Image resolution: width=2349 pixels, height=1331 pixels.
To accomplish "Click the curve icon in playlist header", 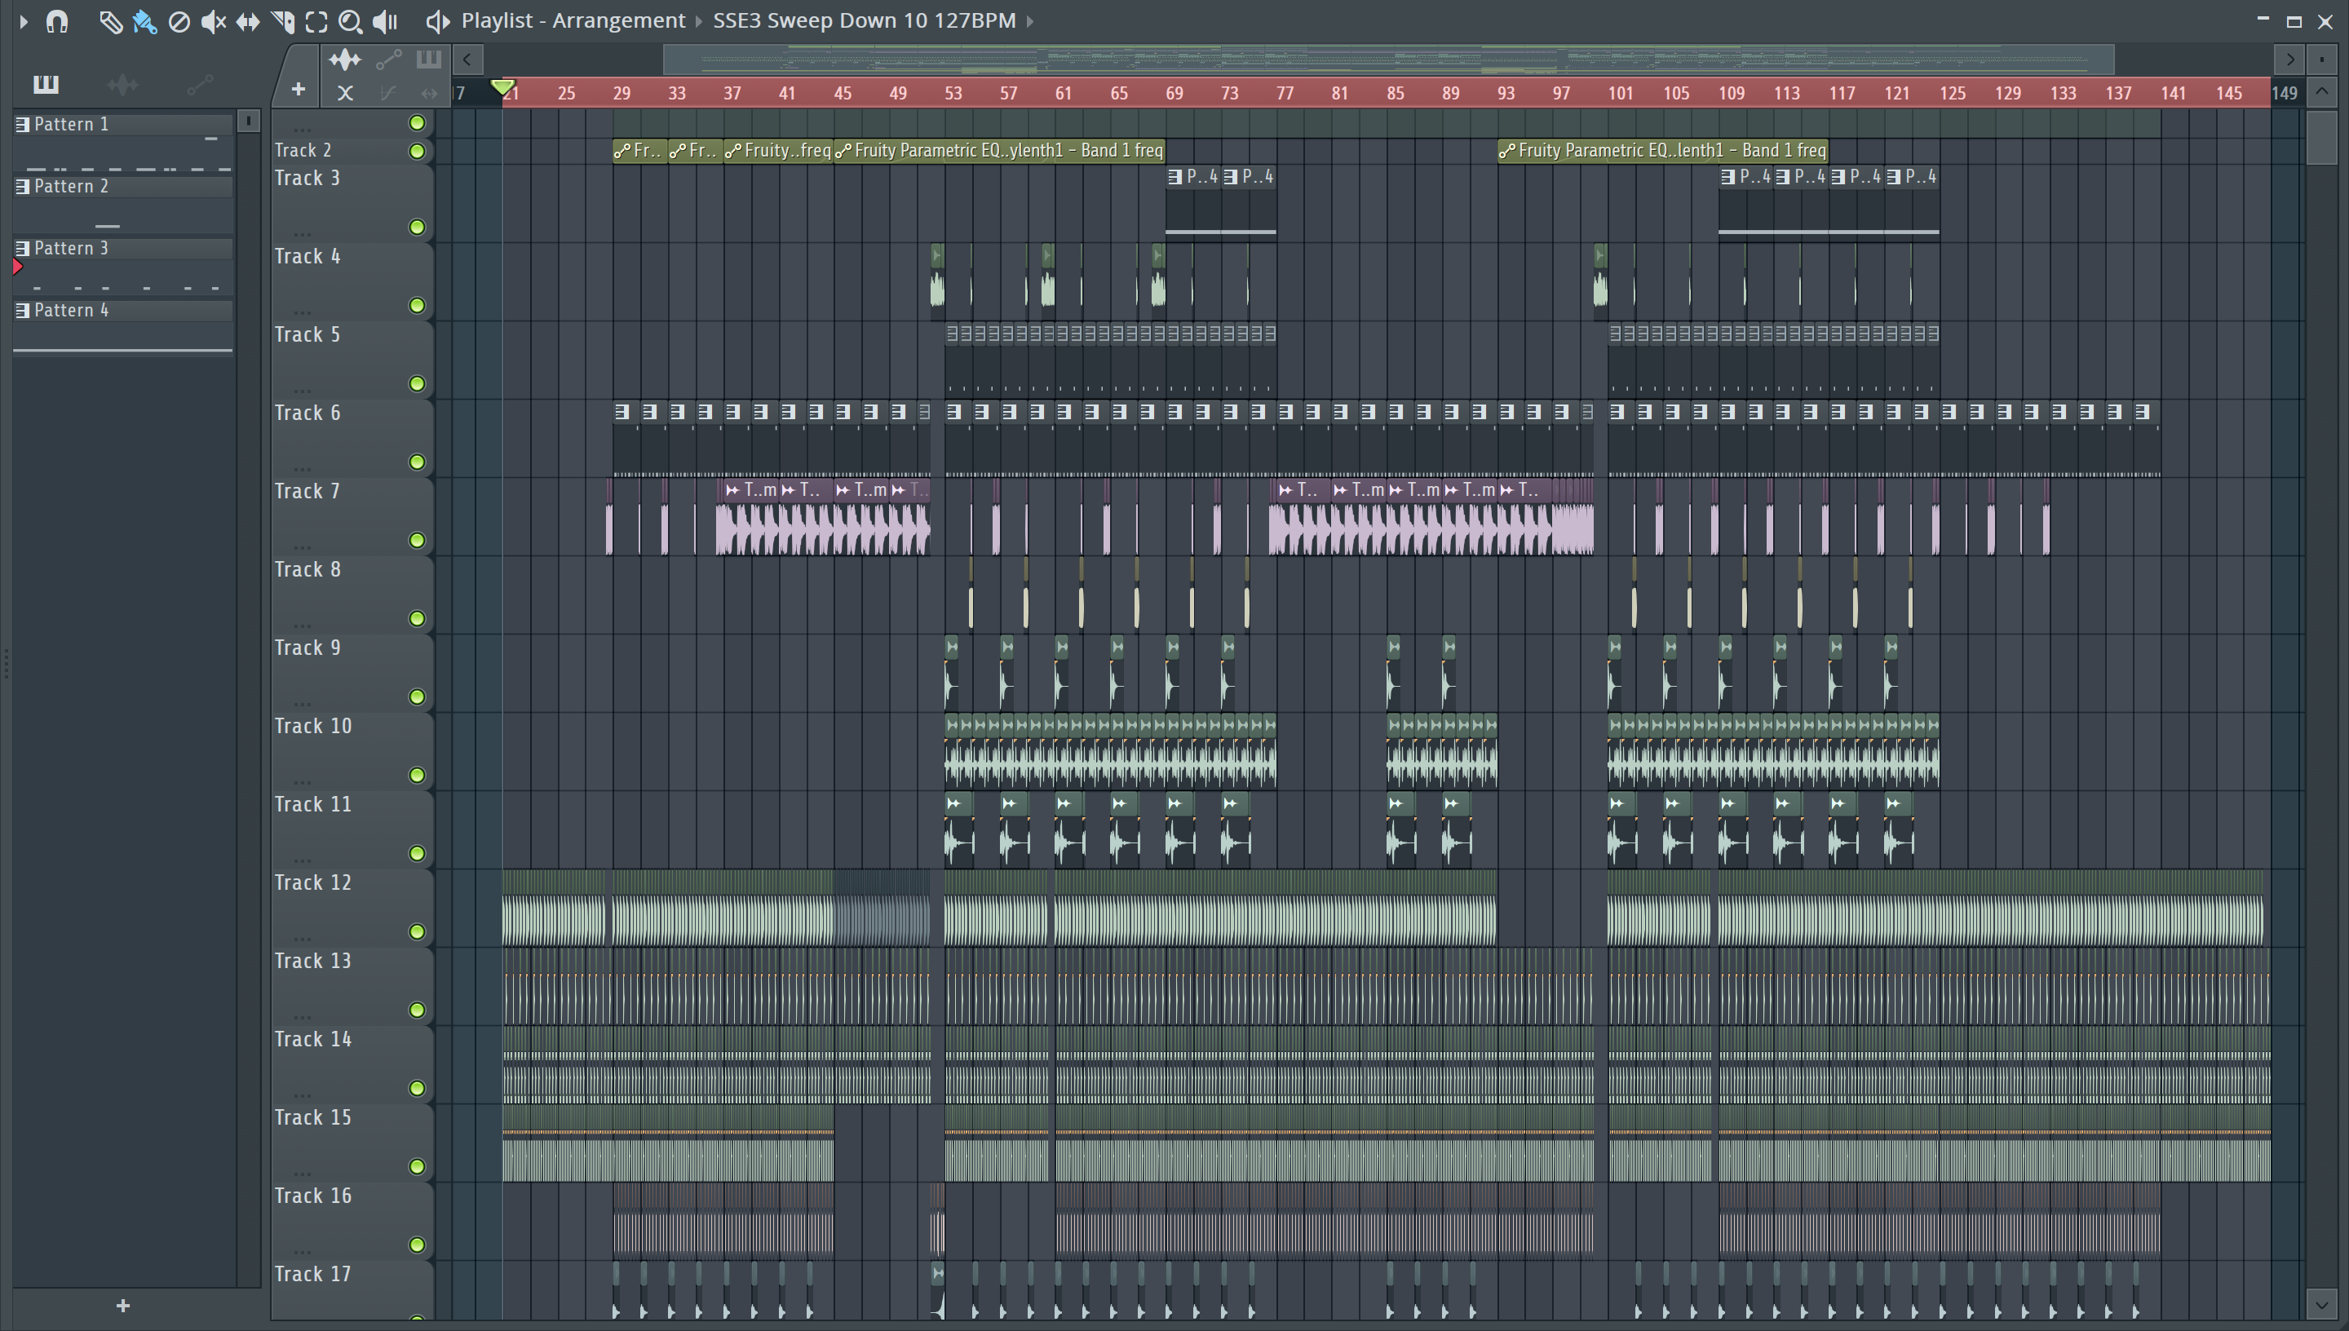I will pos(388,92).
